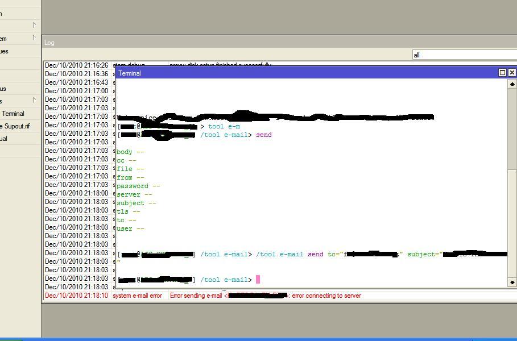
Task: Open the 'all' topic filter in Log window
Action: (464, 55)
